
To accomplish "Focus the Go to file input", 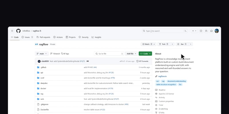I will (109, 54).
